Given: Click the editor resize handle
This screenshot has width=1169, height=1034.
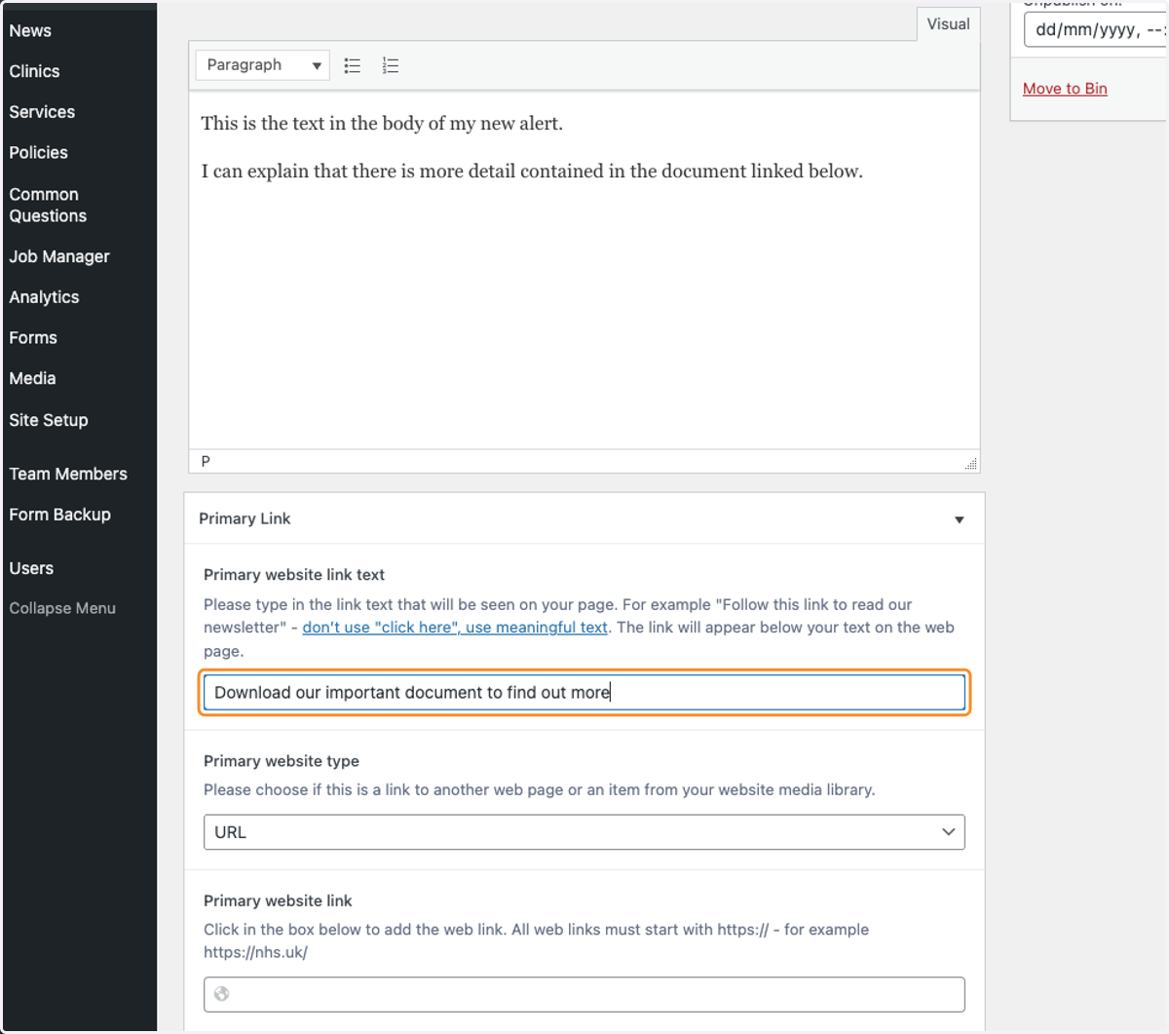Looking at the screenshot, I should tap(971, 464).
